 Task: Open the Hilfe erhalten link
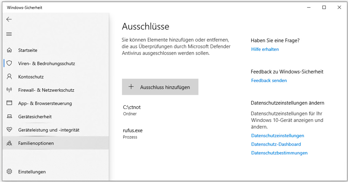[265, 49]
